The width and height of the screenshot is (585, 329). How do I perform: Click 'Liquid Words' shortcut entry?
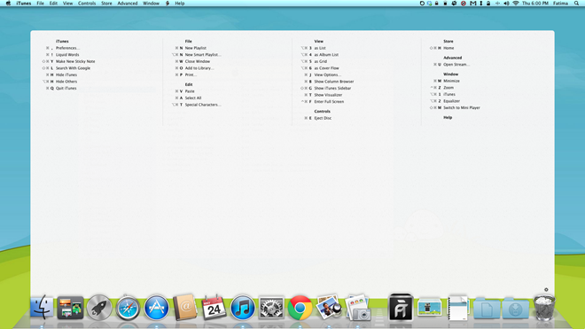coord(67,55)
